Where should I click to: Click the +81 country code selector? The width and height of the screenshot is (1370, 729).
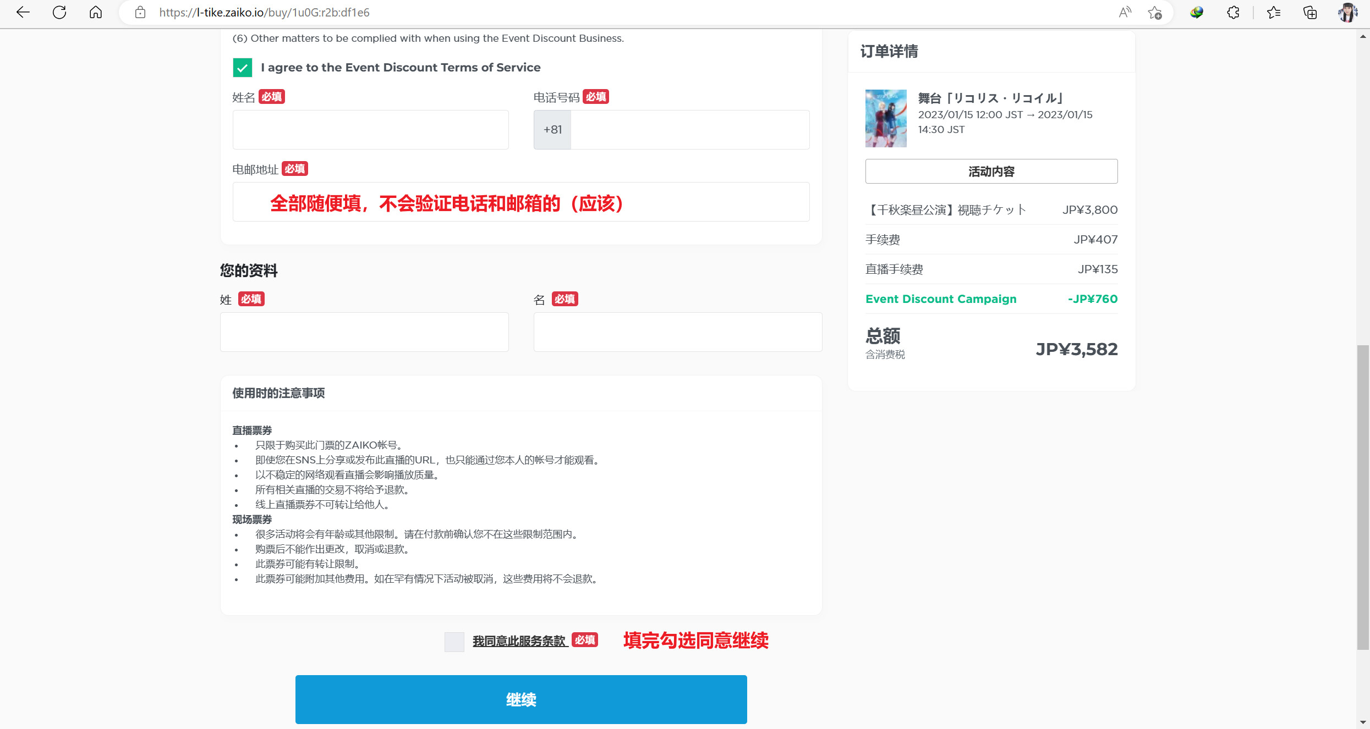(552, 130)
